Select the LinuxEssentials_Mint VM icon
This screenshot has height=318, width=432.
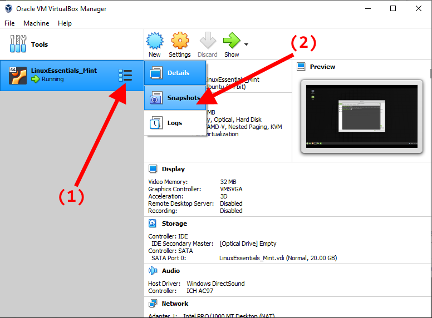click(x=18, y=76)
